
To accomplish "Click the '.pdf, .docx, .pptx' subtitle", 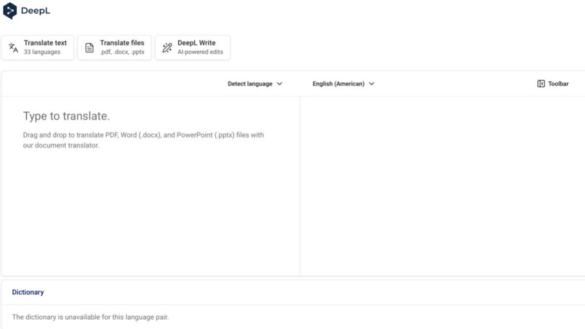I will pyautogui.click(x=122, y=52).
